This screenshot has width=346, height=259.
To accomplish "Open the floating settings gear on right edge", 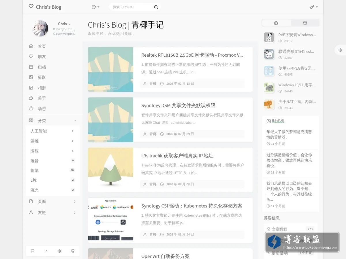I will coord(340,50).
